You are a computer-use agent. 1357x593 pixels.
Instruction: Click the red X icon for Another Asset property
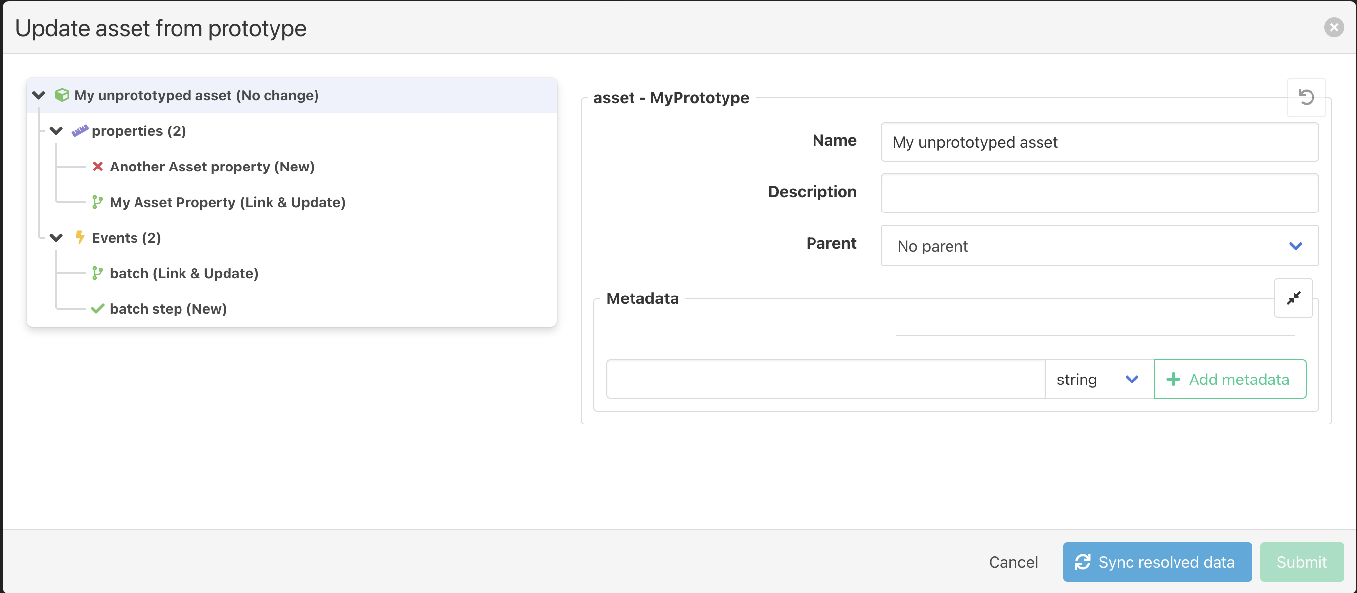[97, 166]
